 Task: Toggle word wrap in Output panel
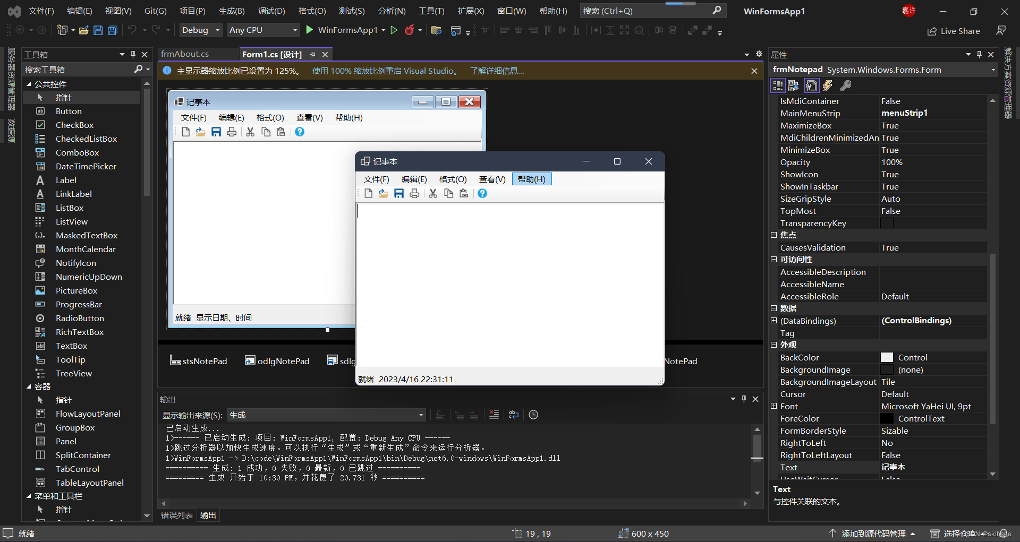click(514, 415)
